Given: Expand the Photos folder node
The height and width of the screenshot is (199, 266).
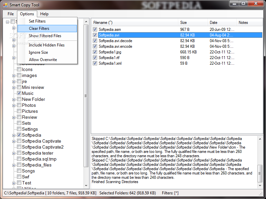Looking at the screenshot, I should point(14,105).
